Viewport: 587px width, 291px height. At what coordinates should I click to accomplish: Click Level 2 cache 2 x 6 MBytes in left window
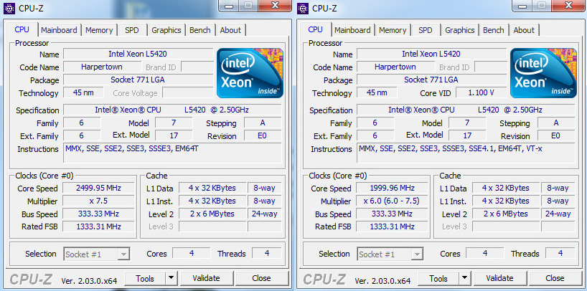[212, 214]
